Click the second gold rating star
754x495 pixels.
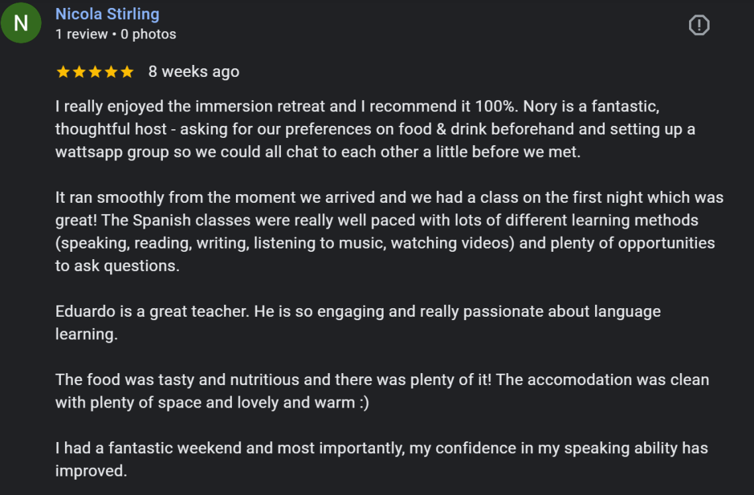(79, 72)
